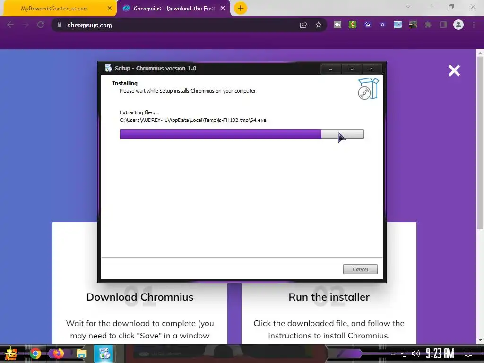This screenshot has height=363, width=484.
Task: Open Google Chrome from the taskbar
Action: [x=35, y=354]
